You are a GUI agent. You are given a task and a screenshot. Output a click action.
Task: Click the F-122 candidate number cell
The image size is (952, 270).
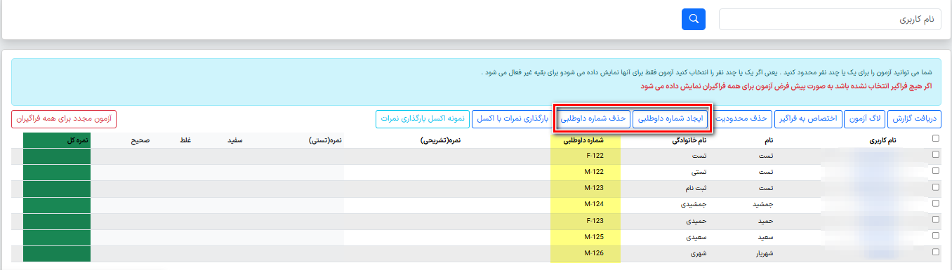585,156
